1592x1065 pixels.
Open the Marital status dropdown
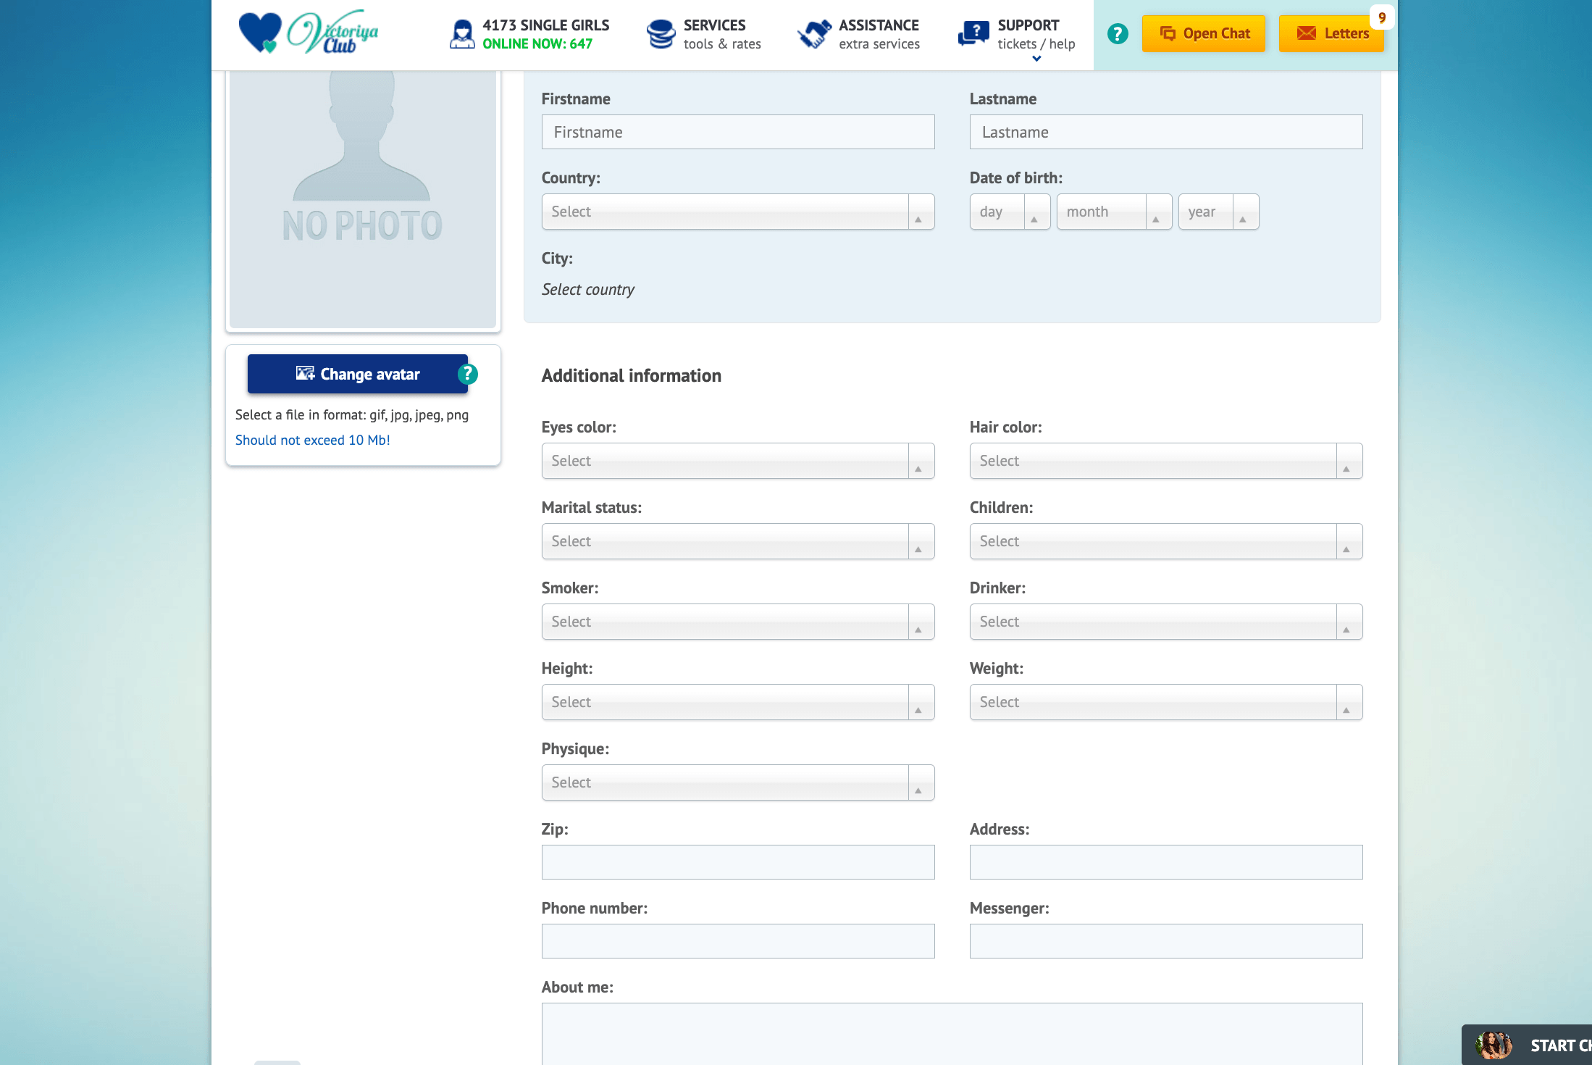coord(738,541)
